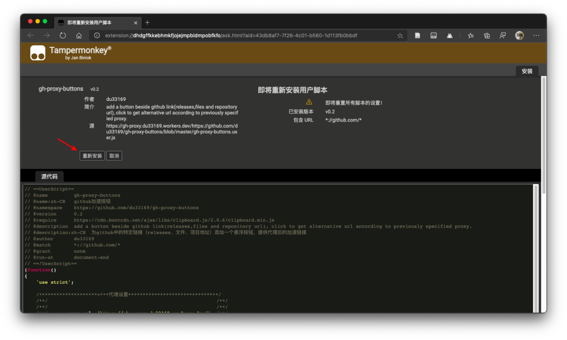This screenshot has height=340, width=567.
Task: Click the @require clipboard.min.js line
Action: 149,220
